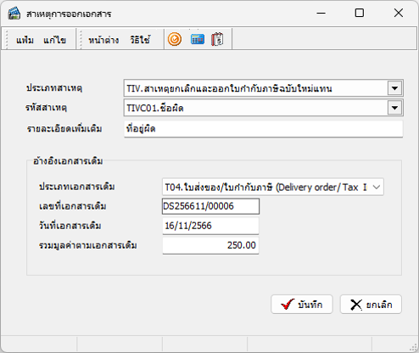Click the บันทึก save button
Viewport: 419px width, 353px height.
302,305
